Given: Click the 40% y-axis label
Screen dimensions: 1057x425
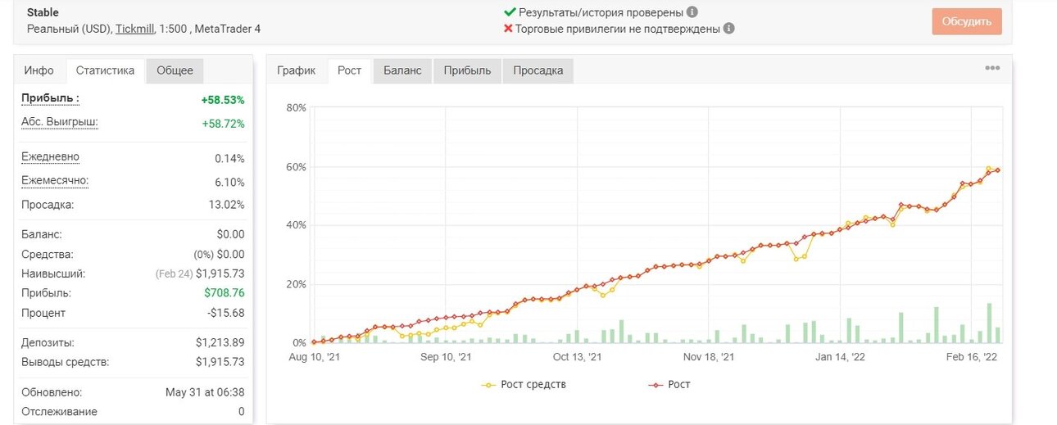Looking at the screenshot, I should [296, 225].
